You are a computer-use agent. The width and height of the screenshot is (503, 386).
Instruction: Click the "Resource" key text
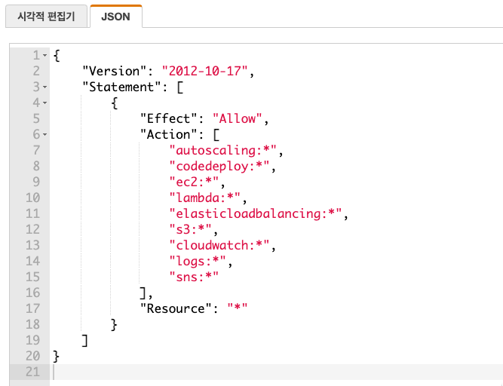click(x=176, y=308)
